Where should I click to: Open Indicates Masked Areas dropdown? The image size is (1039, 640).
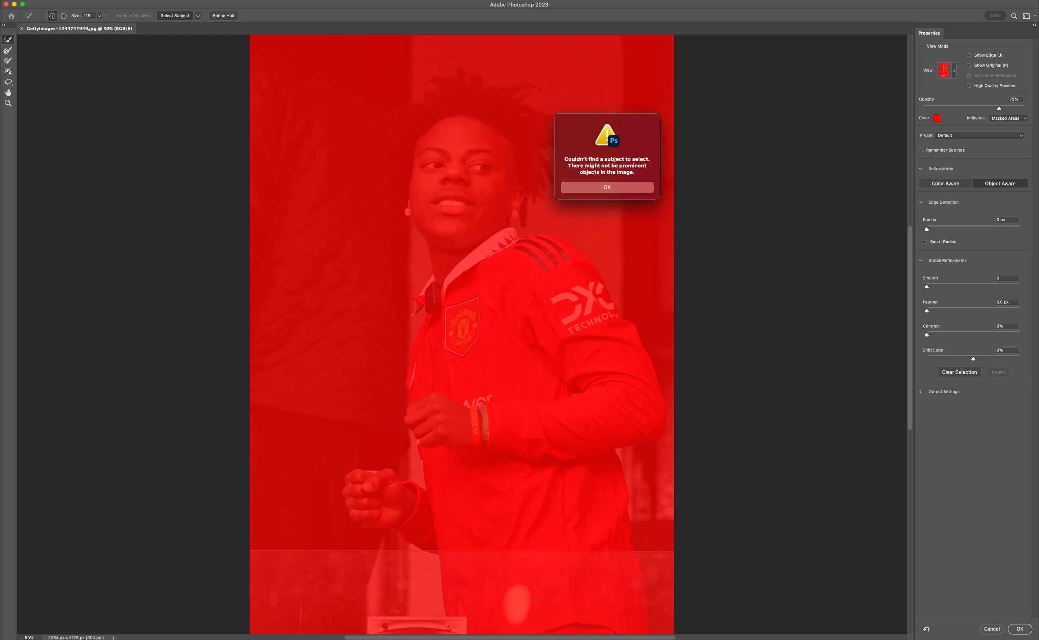coord(1008,118)
